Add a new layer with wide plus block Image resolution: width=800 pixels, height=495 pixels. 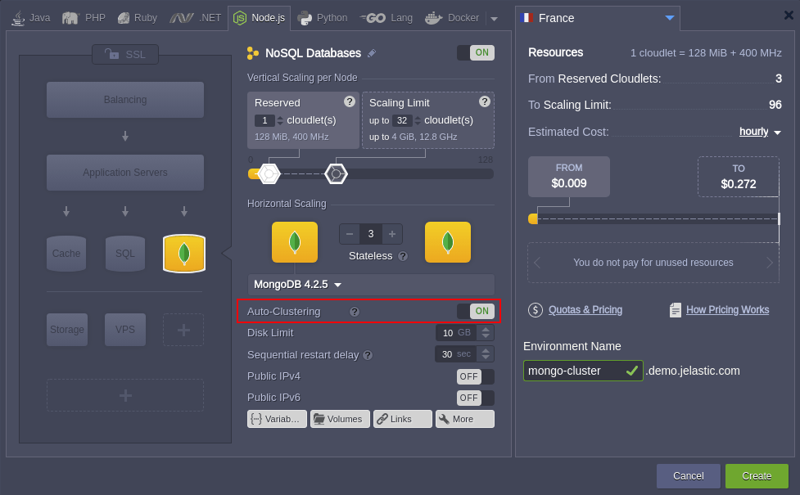tap(125, 395)
